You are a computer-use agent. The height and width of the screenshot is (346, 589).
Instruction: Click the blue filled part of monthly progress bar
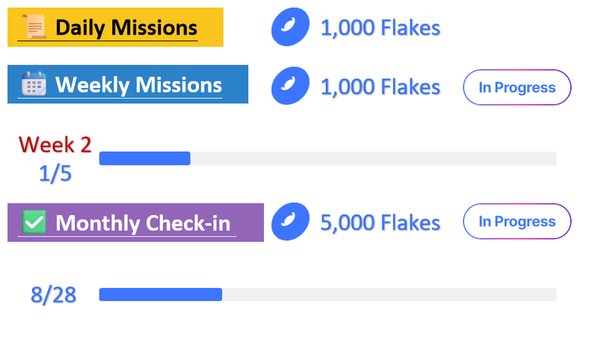160,295
